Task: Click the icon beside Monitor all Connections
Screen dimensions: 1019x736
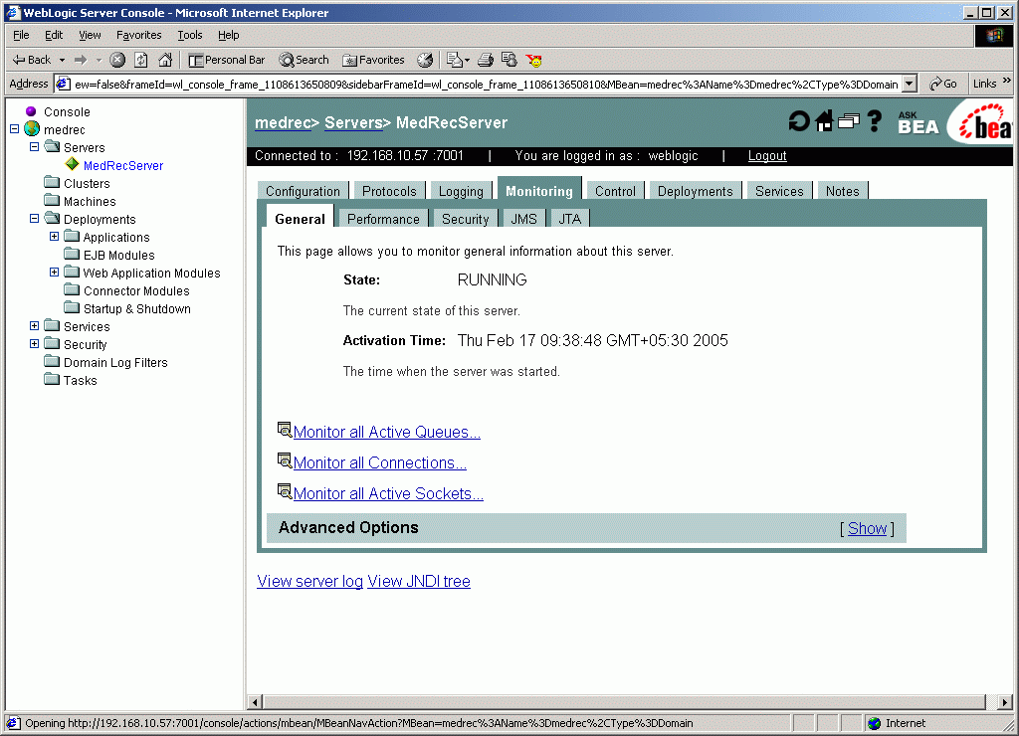Action: [284, 460]
